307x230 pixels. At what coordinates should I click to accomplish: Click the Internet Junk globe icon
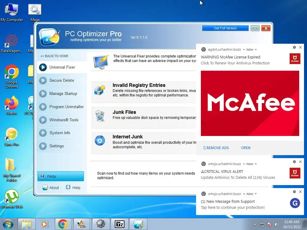click(100, 140)
